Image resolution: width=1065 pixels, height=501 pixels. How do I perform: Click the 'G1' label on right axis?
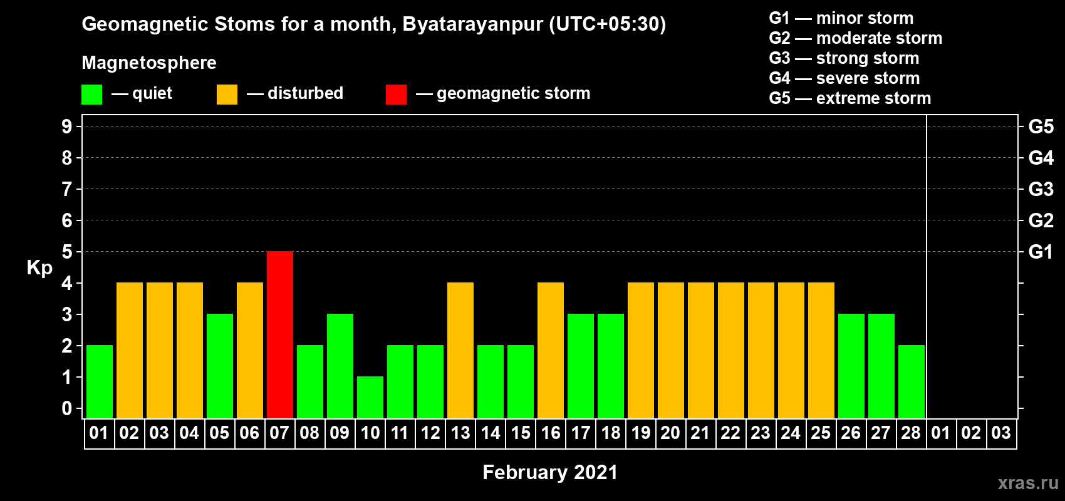[1041, 252]
